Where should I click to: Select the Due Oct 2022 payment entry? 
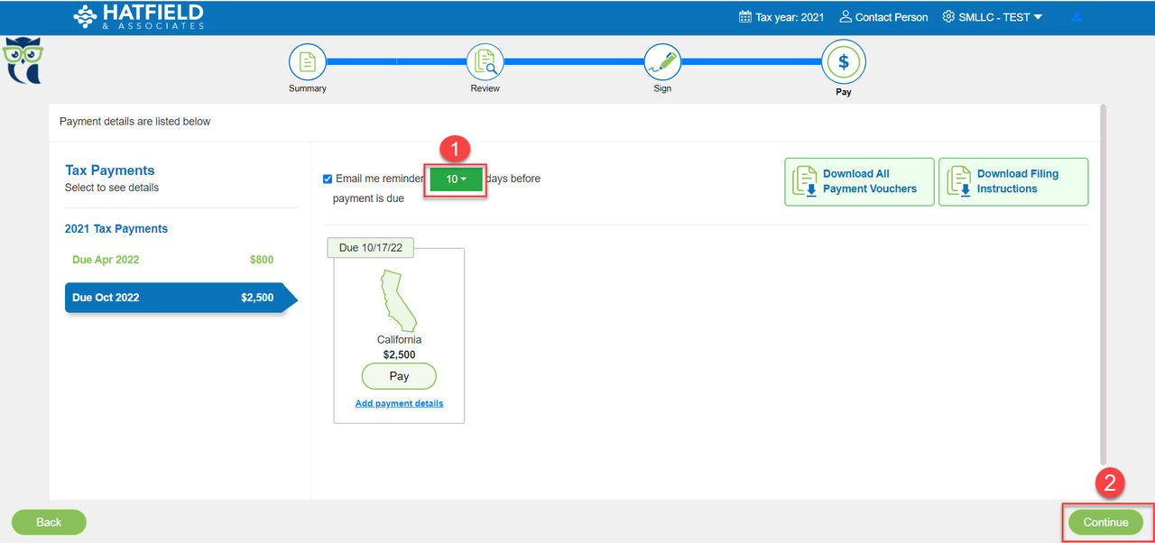[x=172, y=298]
